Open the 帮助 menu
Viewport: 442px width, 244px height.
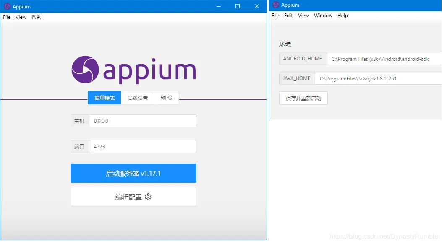tap(37, 17)
